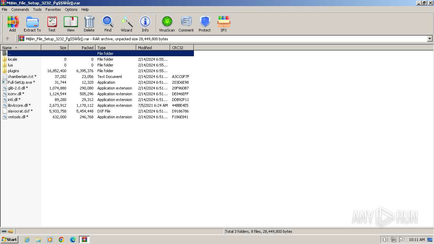
Task: Open Windows Media Player taskbar icon
Action: point(50,240)
